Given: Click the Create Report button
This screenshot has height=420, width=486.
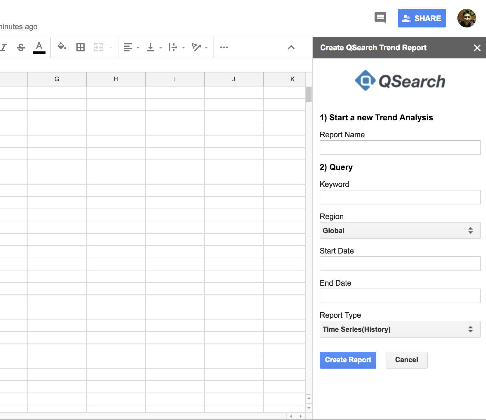Looking at the screenshot, I should [348, 360].
